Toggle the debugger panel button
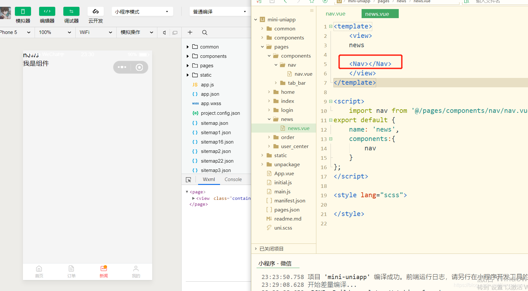Image resolution: width=528 pixels, height=291 pixels. [71, 12]
